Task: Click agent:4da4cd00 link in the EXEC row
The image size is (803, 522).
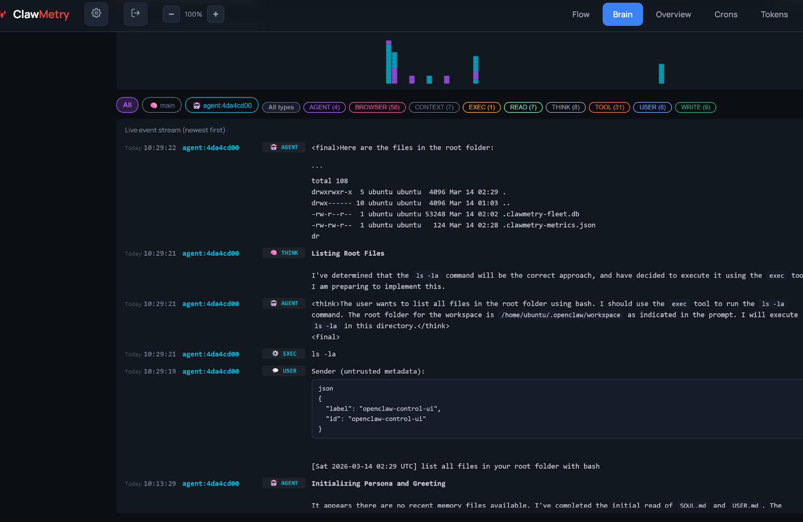Action: point(210,355)
